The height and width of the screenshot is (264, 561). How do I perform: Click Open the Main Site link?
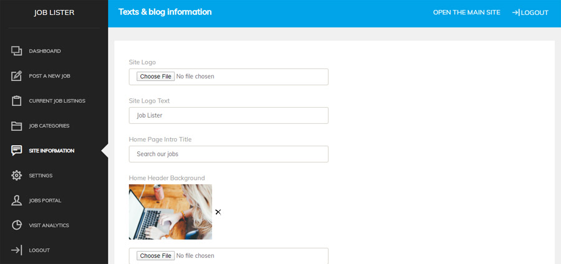(x=466, y=12)
